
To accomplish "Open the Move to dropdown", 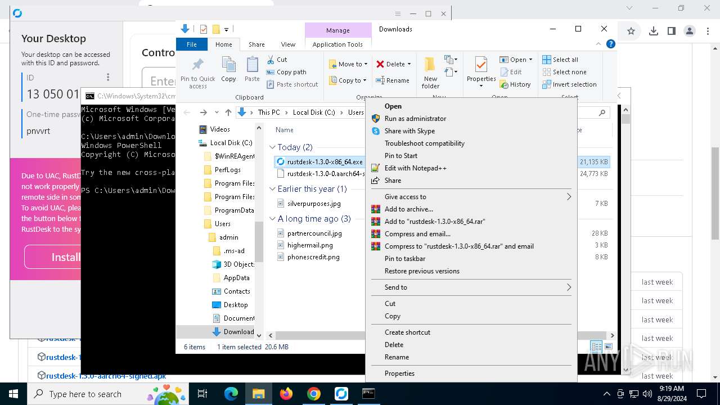I will pyautogui.click(x=348, y=64).
